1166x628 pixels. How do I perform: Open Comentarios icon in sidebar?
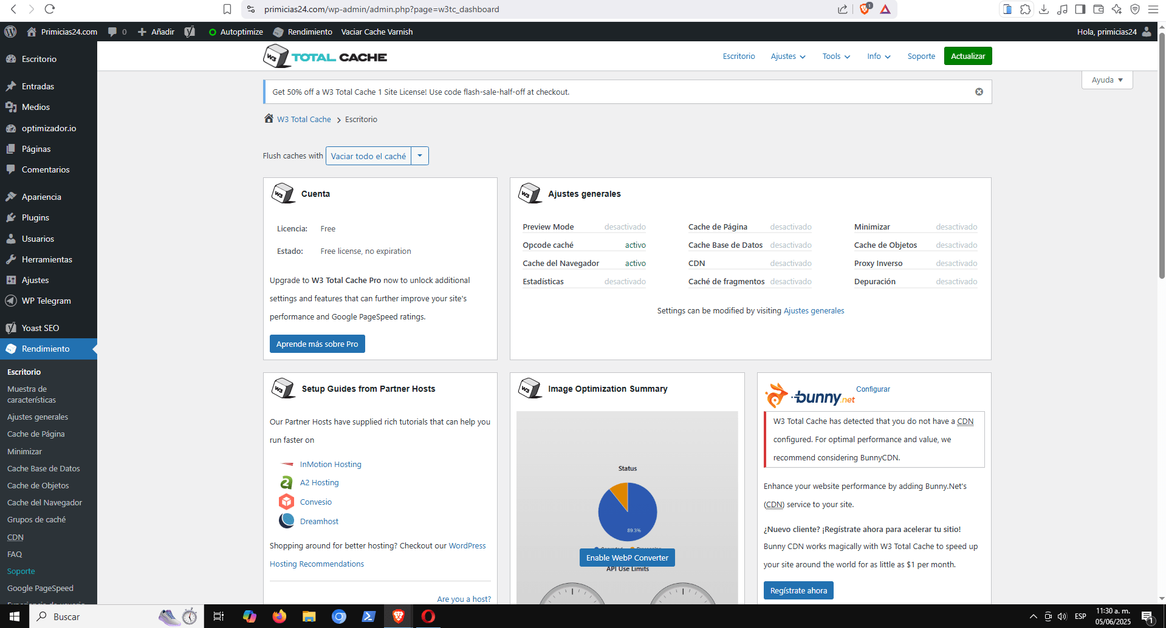11,169
